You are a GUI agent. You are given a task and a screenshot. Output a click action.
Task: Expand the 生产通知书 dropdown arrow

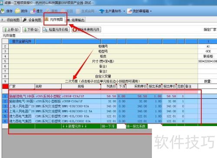click(x=124, y=11)
